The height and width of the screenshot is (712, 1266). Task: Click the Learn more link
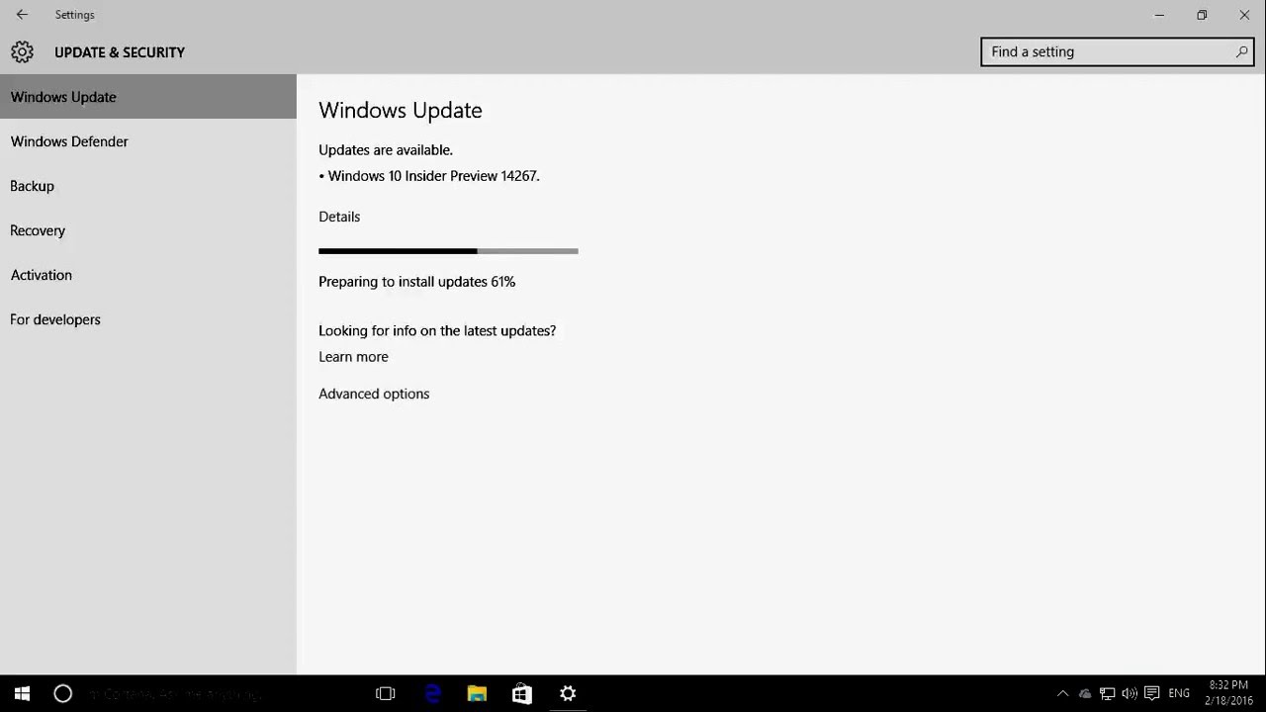click(353, 357)
